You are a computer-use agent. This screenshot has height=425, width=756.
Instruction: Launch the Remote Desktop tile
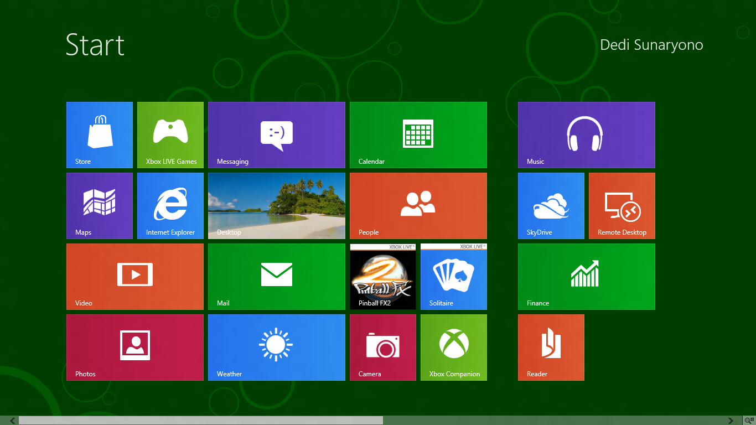click(x=622, y=206)
